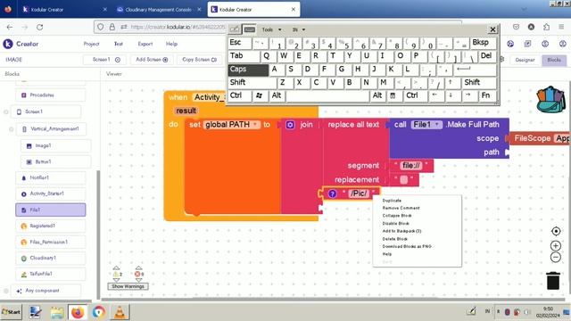Reload the browser page

[x=39, y=27]
